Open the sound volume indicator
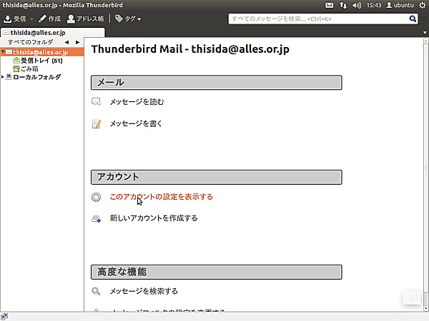Viewport: 429px width, 321px height. click(357, 5)
